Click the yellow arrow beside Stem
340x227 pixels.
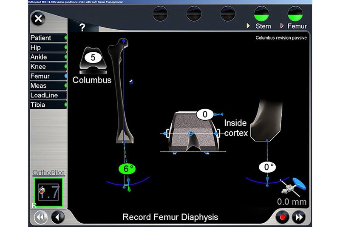pyautogui.click(x=248, y=26)
